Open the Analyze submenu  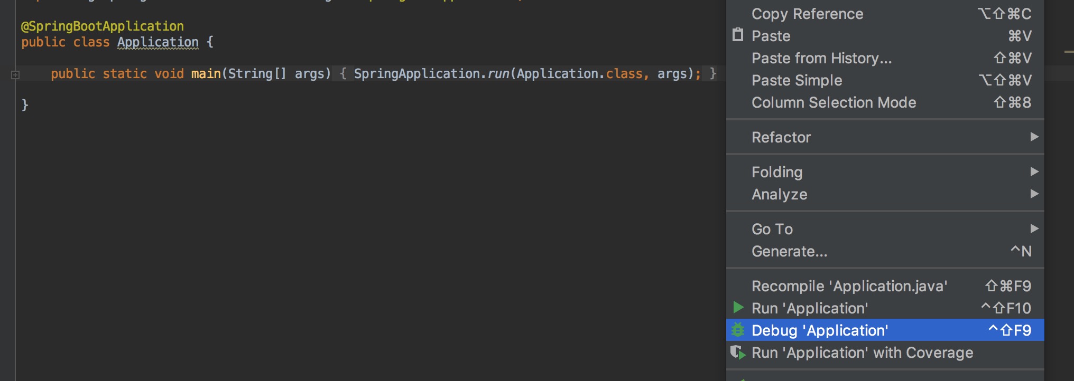[x=885, y=194]
